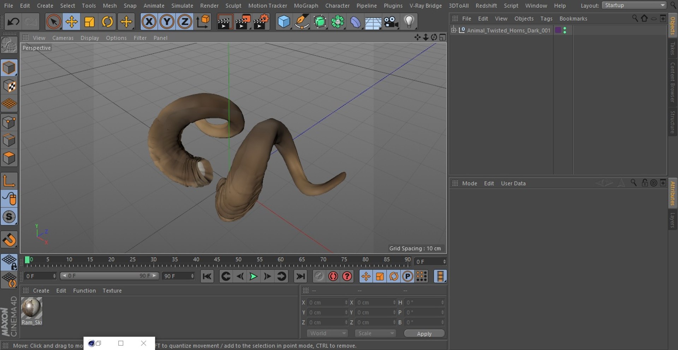Open the World coordinate dropdown
Screen dimensions: 678x350
point(327,333)
